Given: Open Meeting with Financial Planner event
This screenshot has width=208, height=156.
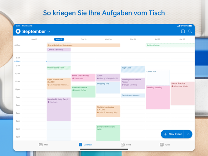Looking at the screenshot, I should [133, 83].
